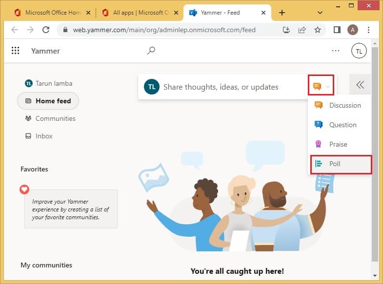Open a new browser tab
The width and height of the screenshot is (383, 284).
282,13
